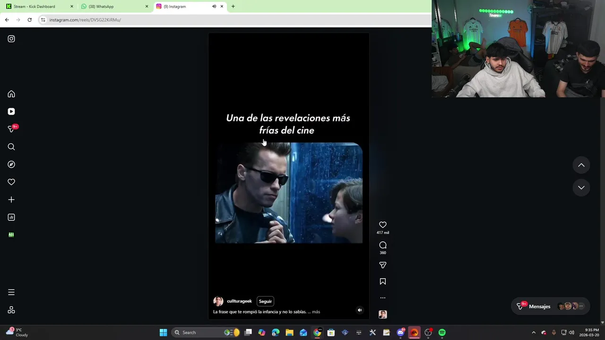Share the reel with the paper plane

383,265
